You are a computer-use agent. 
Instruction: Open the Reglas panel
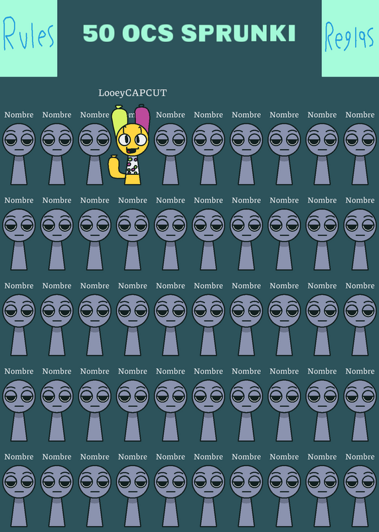coord(350,38)
